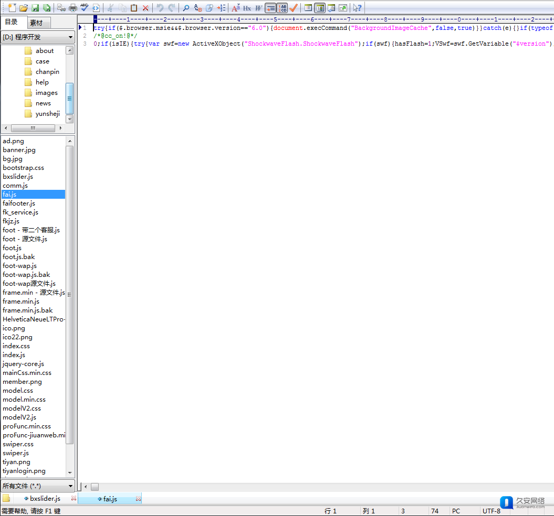
Task: Toggle the full screen toolbar icon
Action: (343, 8)
